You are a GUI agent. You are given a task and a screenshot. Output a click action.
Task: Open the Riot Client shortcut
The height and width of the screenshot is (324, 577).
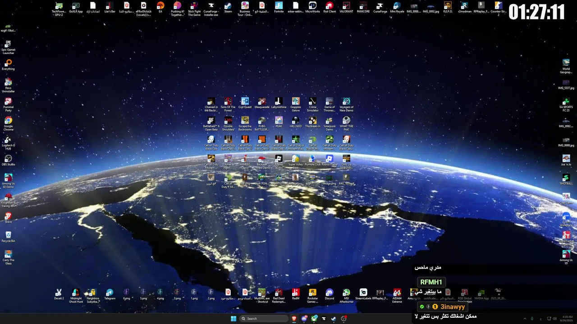coord(330,8)
